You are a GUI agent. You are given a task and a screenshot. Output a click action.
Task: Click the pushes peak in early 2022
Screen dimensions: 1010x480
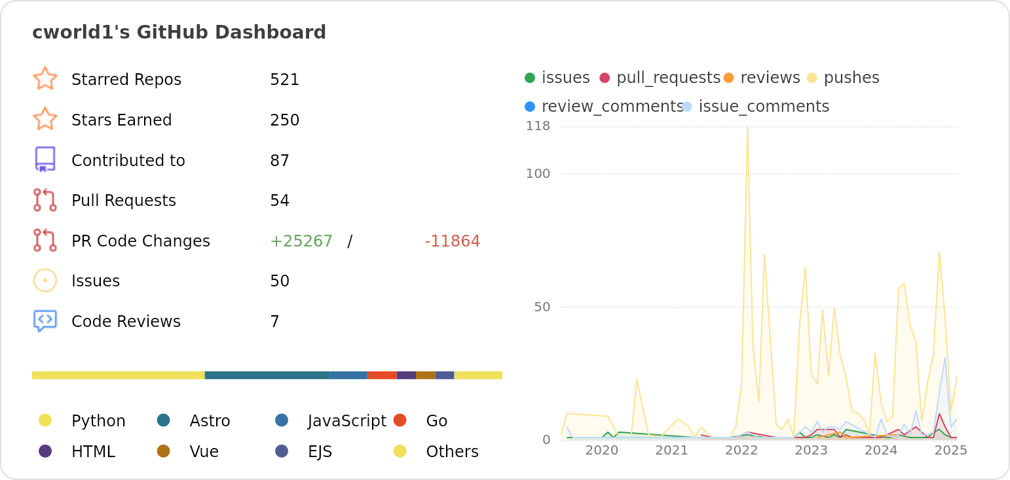[747, 128]
